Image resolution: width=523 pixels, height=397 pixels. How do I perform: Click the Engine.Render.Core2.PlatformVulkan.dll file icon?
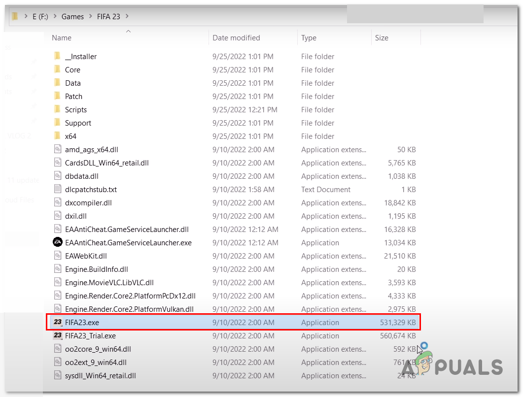(x=58, y=309)
